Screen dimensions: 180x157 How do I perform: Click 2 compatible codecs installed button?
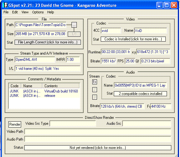(140, 94)
